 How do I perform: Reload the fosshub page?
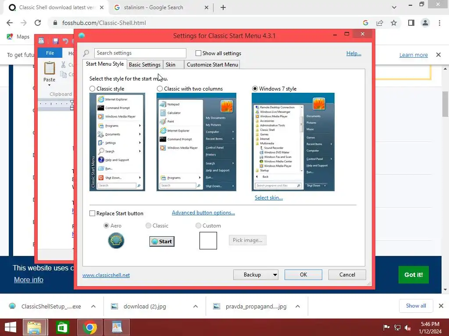(x=38, y=23)
